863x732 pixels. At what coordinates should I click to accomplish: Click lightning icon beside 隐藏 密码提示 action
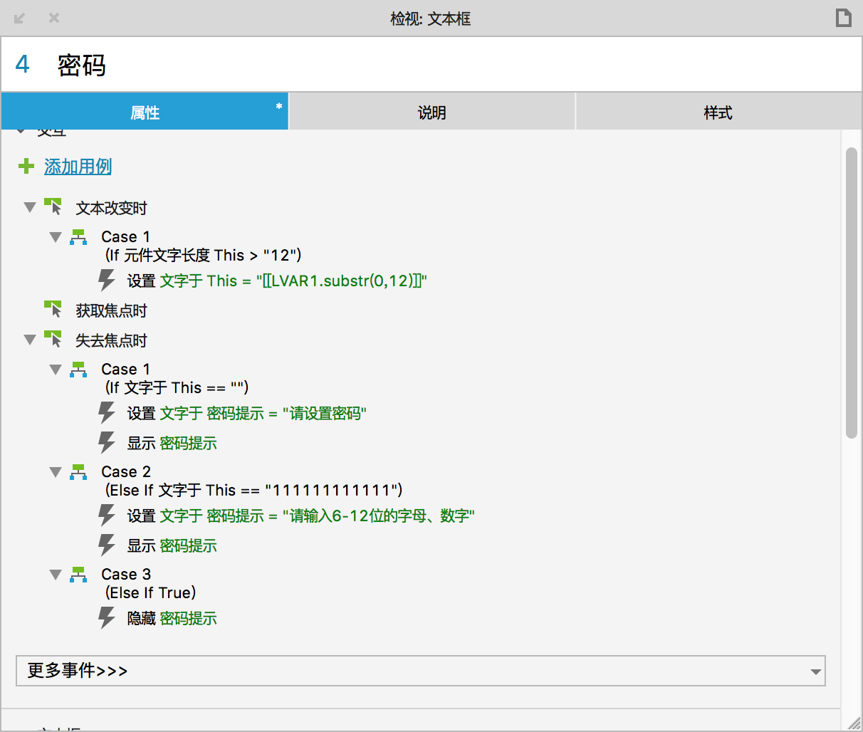(x=107, y=618)
